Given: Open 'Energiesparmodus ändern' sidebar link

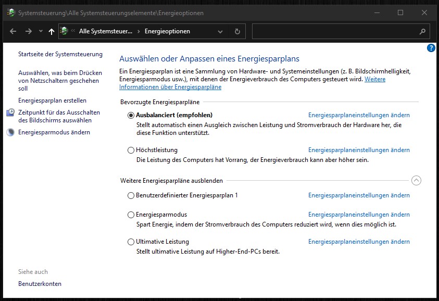Looking at the screenshot, I should pos(54,132).
